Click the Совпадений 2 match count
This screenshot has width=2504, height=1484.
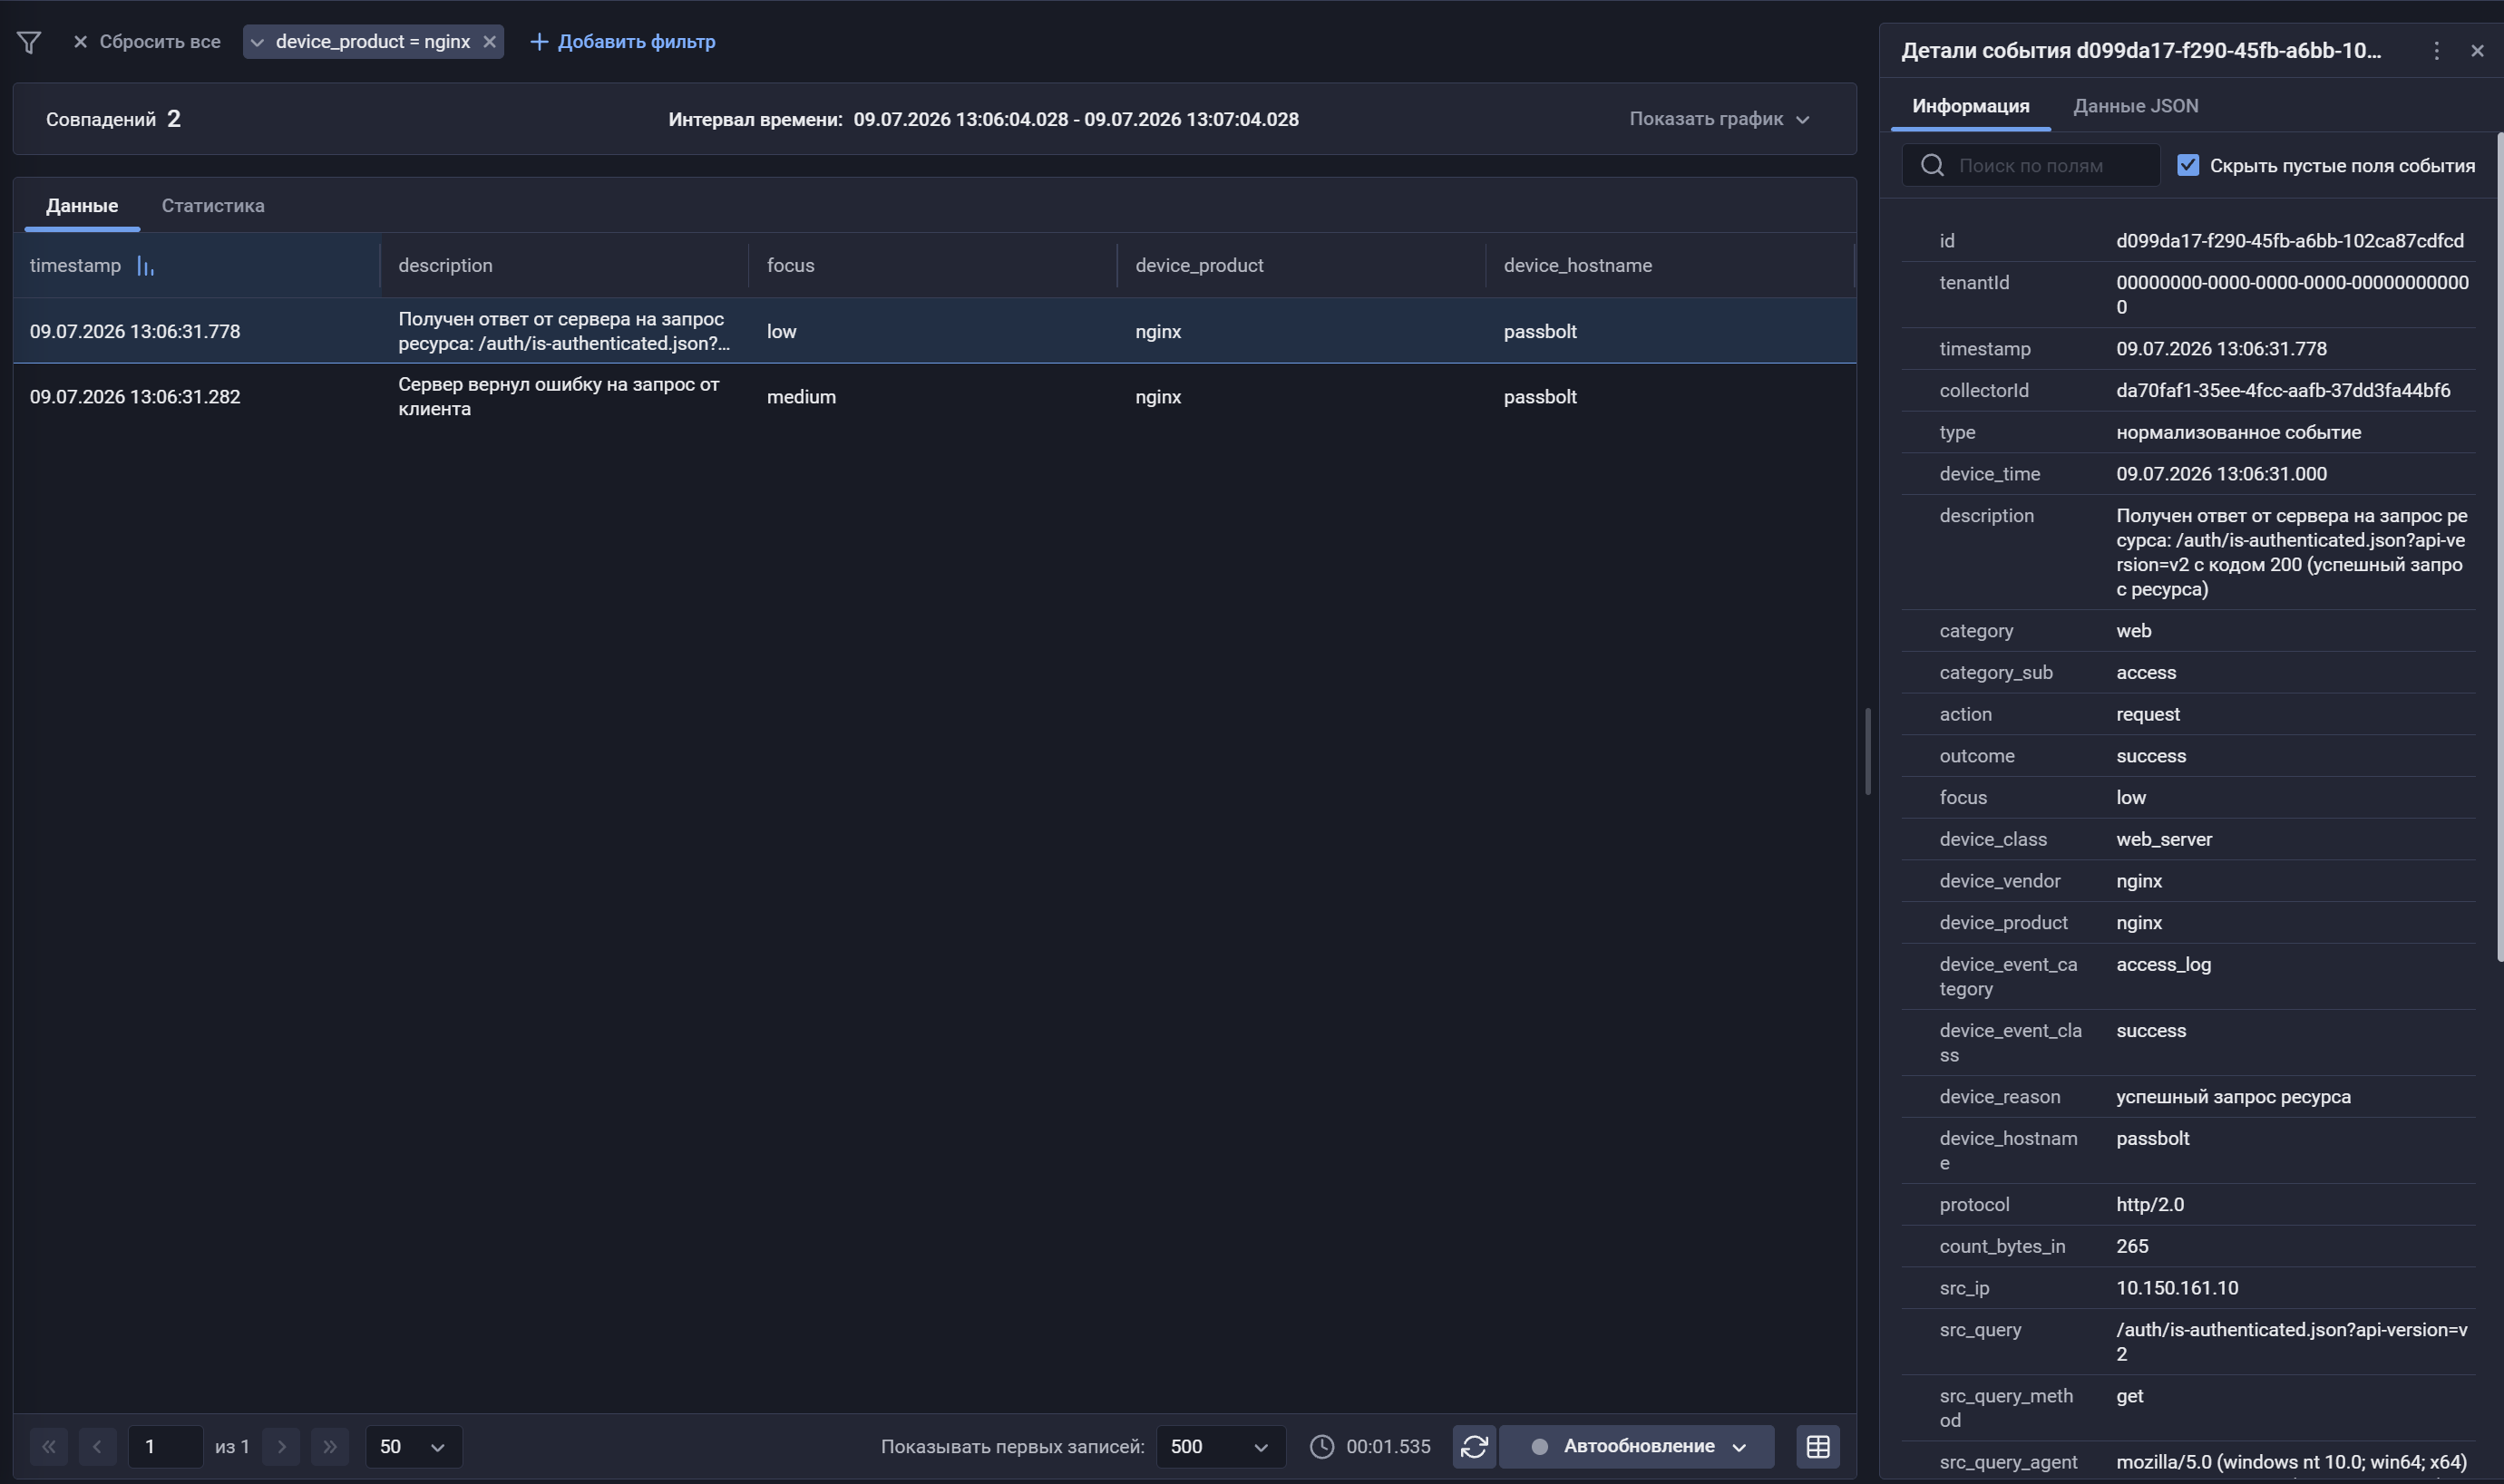click(113, 119)
